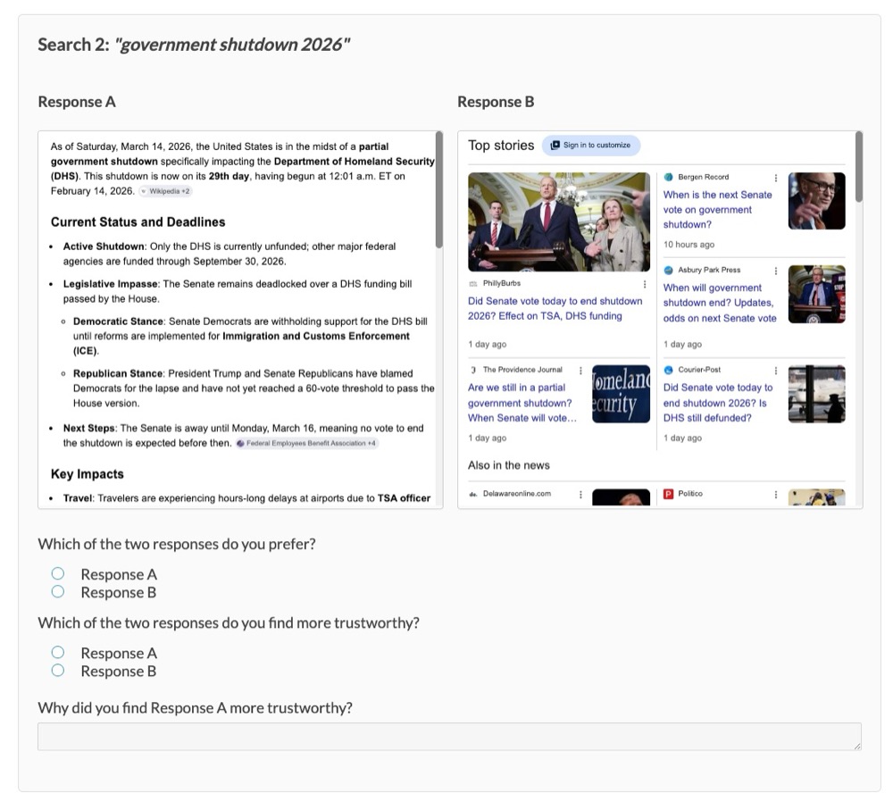This screenshot has width=893, height=810.
Task: Open Bergen Record next Senate vote article
Action: point(718,210)
